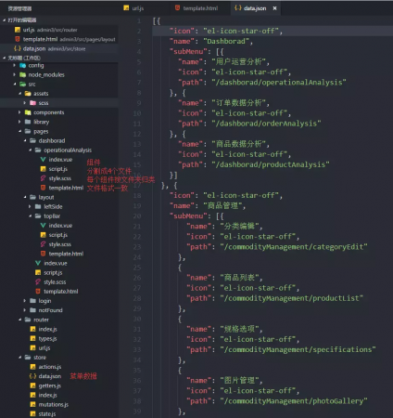Click the "Dashborad" value in the code
This screenshot has width=393, height=418.
[x=226, y=41]
